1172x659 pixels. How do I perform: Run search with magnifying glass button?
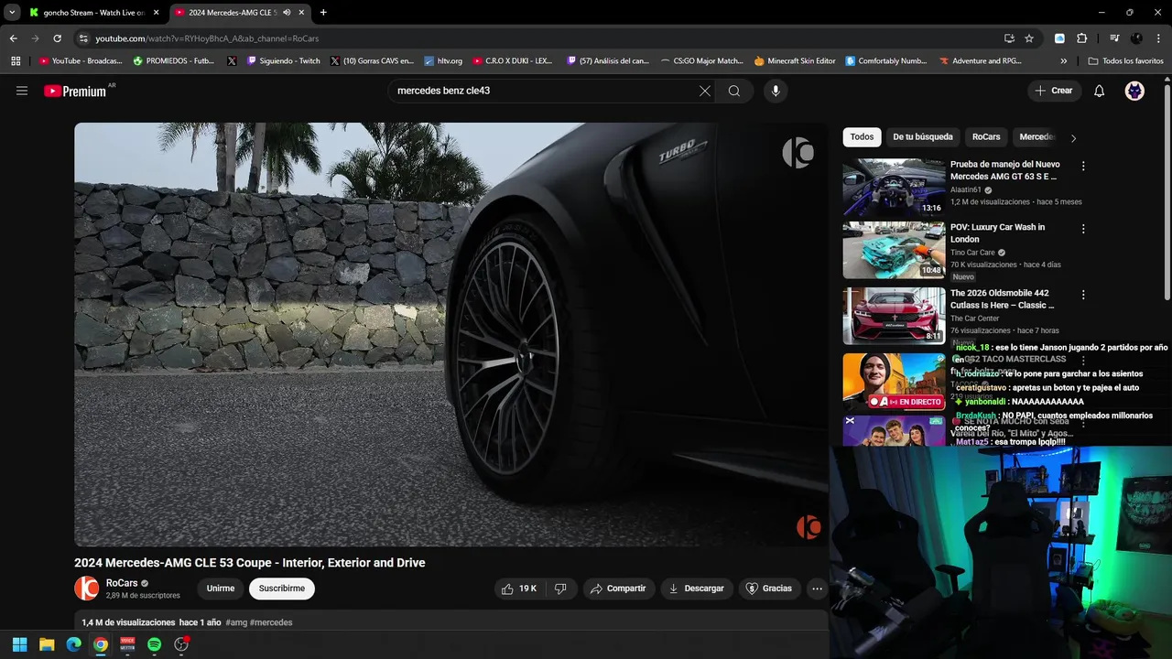734,91
